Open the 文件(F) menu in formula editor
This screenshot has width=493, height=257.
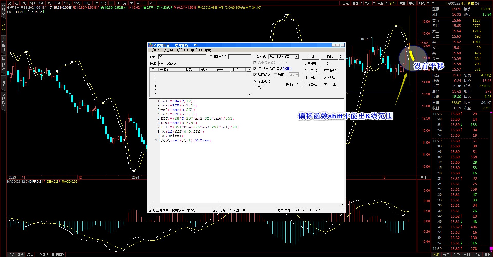coord(155,50)
